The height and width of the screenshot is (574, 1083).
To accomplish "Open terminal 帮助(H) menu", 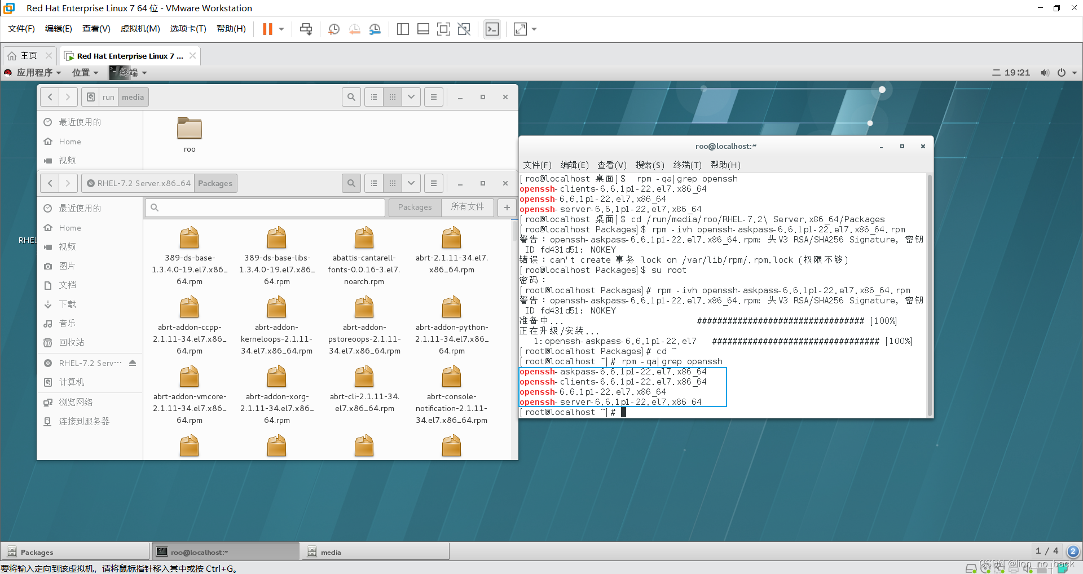I will point(725,165).
